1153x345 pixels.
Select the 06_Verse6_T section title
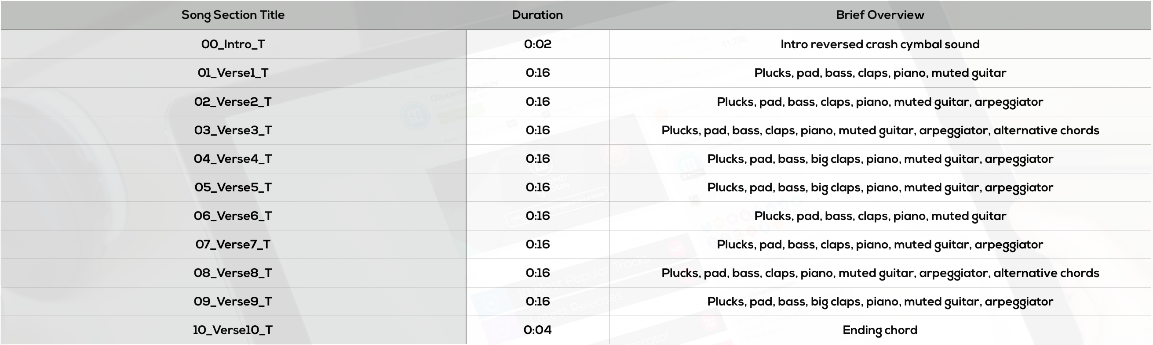tap(233, 216)
